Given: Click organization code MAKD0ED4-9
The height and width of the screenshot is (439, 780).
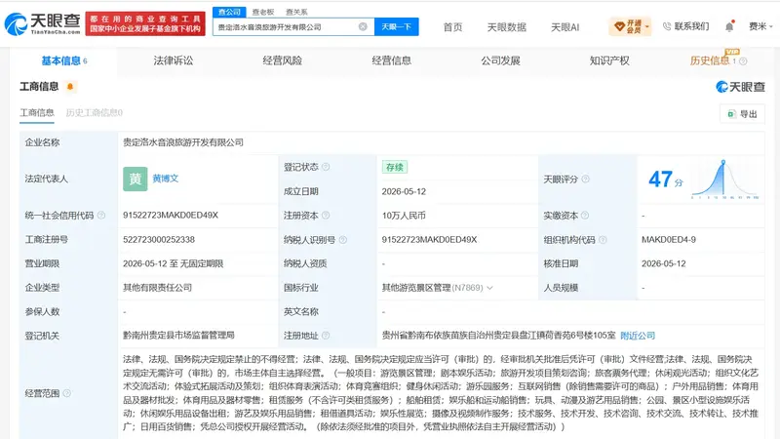Looking at the screenshot, I should [669, 239].
